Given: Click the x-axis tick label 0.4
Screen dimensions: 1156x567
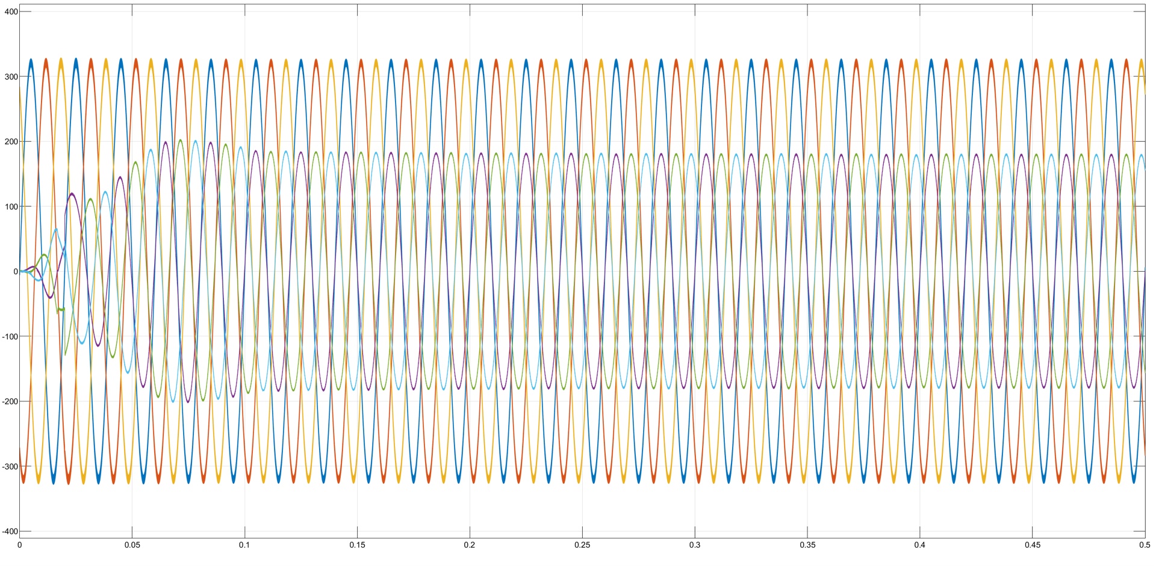Looking at the screenshot, I should click(x=920, y=545).
